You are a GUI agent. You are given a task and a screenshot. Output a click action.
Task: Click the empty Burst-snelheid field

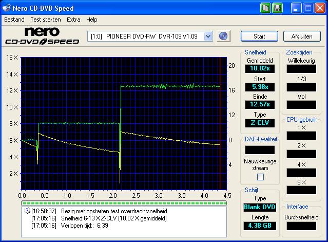pyautogui.click(x=301, y=226)
